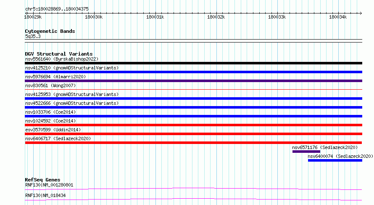
Task: Click the 180034k ruler position label
Action: pos(338,17)
